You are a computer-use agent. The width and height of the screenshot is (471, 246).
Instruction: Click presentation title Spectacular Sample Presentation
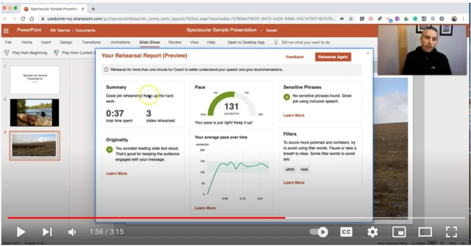[x=221, y=30]
